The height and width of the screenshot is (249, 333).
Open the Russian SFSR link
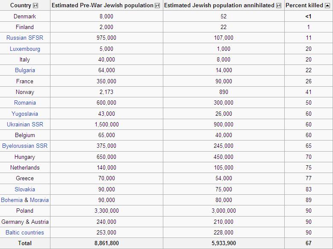point(25,38)
